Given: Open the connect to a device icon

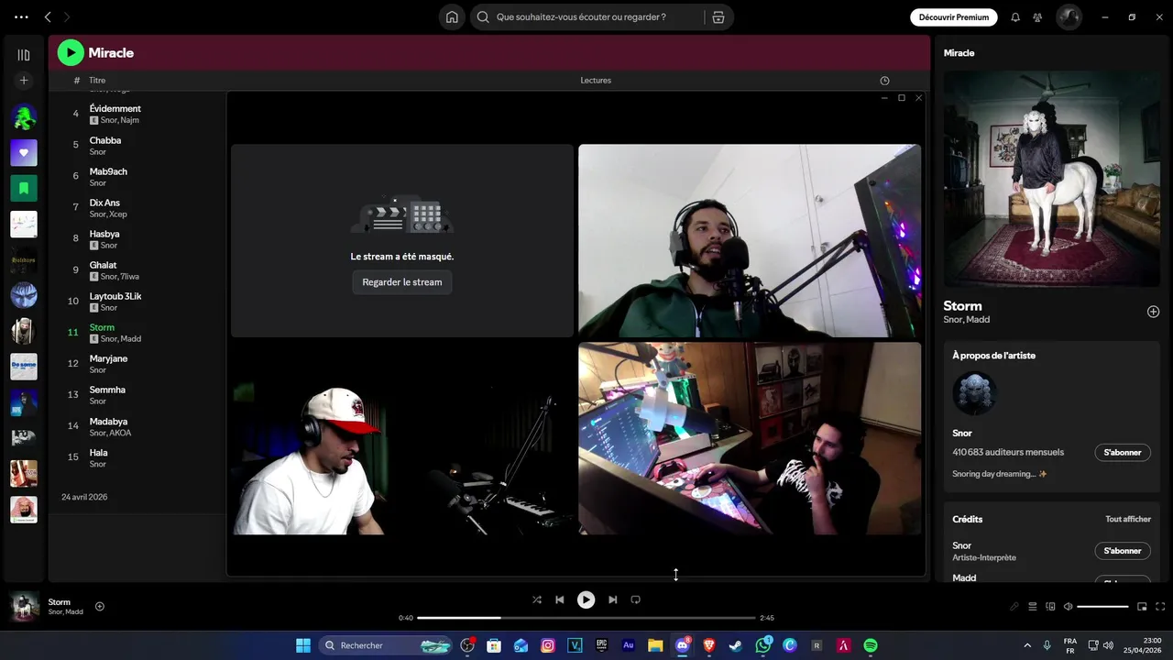Looking at the screenshot, I should coord(1050,606).
